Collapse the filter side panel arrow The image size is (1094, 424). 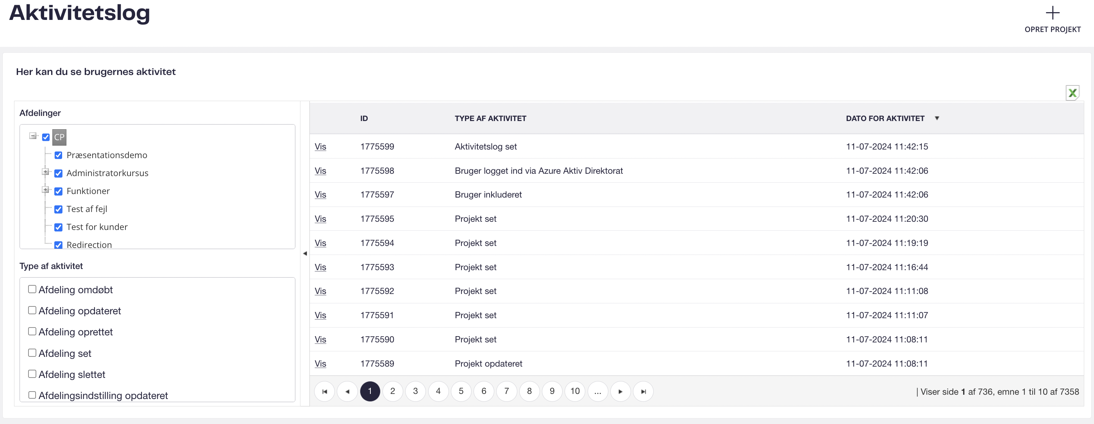pyautogui.click(x=304, y=253)
